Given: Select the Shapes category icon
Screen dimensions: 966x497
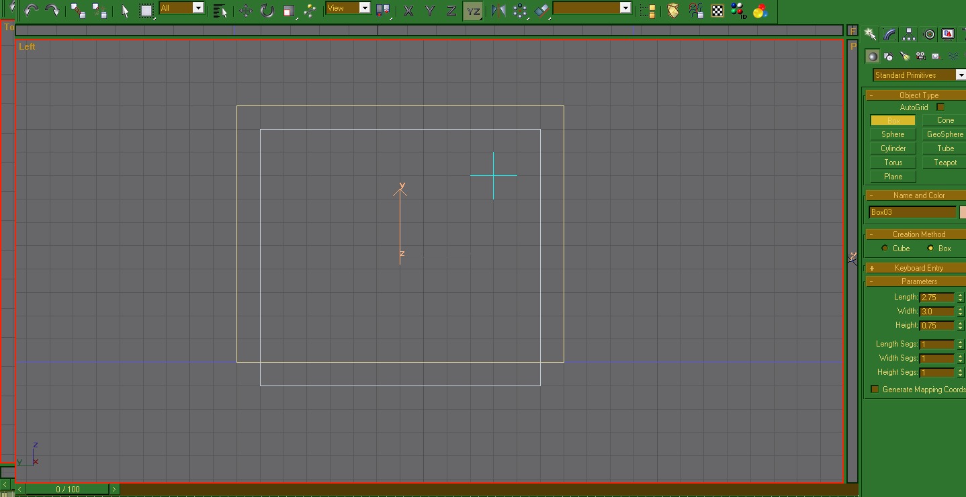Looking at the screenshot, I should click(x=889, y=56).
